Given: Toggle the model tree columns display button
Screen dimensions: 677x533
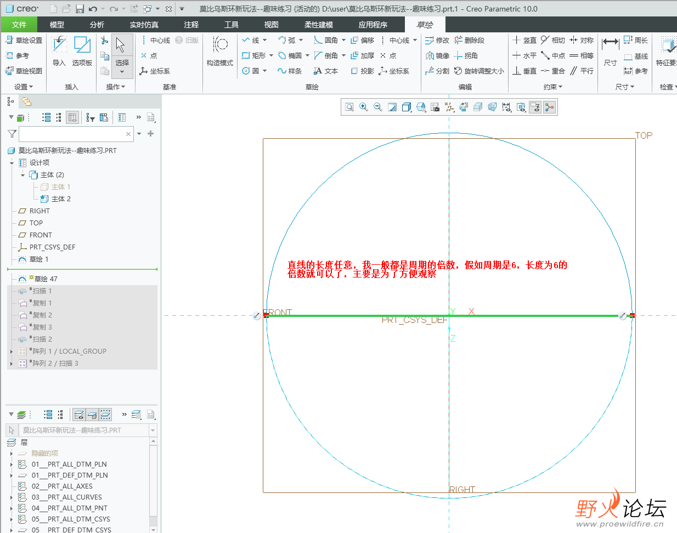Looking at the screenshot, I should point(72,117).
